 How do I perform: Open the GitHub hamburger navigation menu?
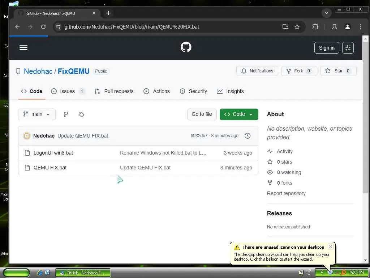(23, 47)
